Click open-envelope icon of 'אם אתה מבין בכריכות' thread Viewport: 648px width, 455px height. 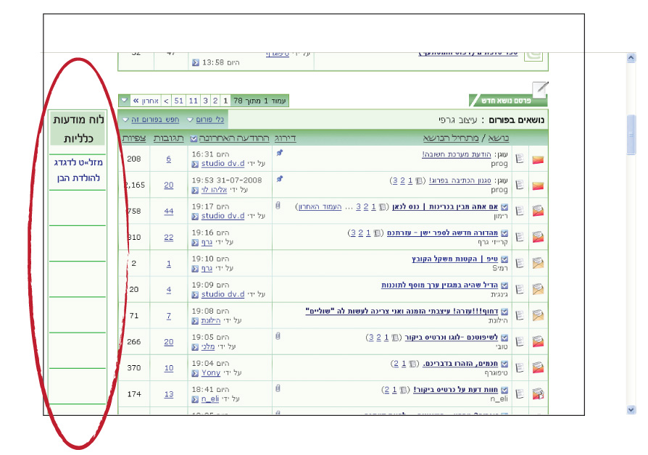tap(538, 211)
